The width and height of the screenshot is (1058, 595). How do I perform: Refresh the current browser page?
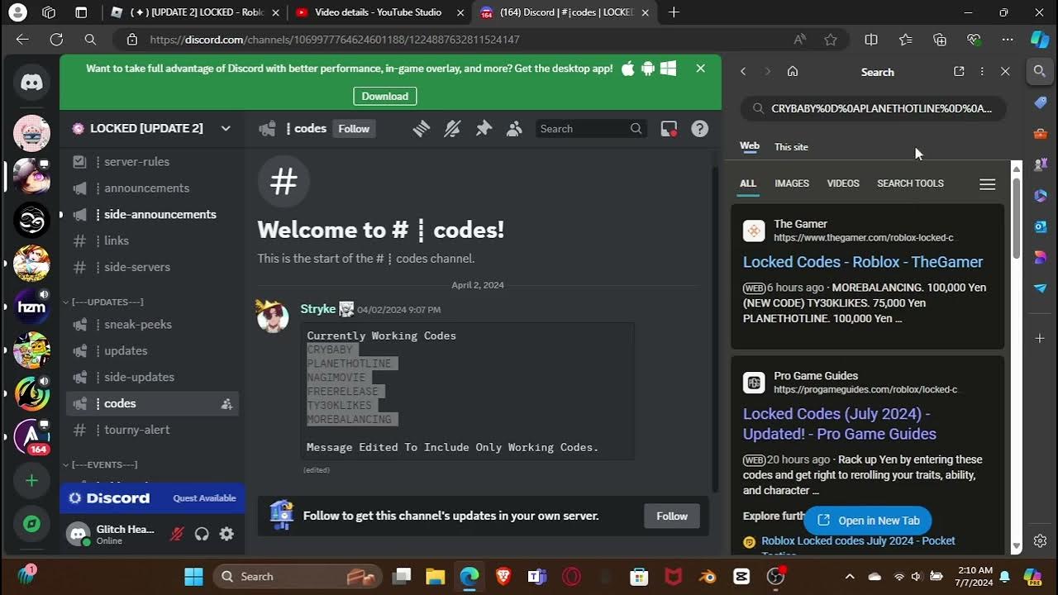tap(56, 40)
